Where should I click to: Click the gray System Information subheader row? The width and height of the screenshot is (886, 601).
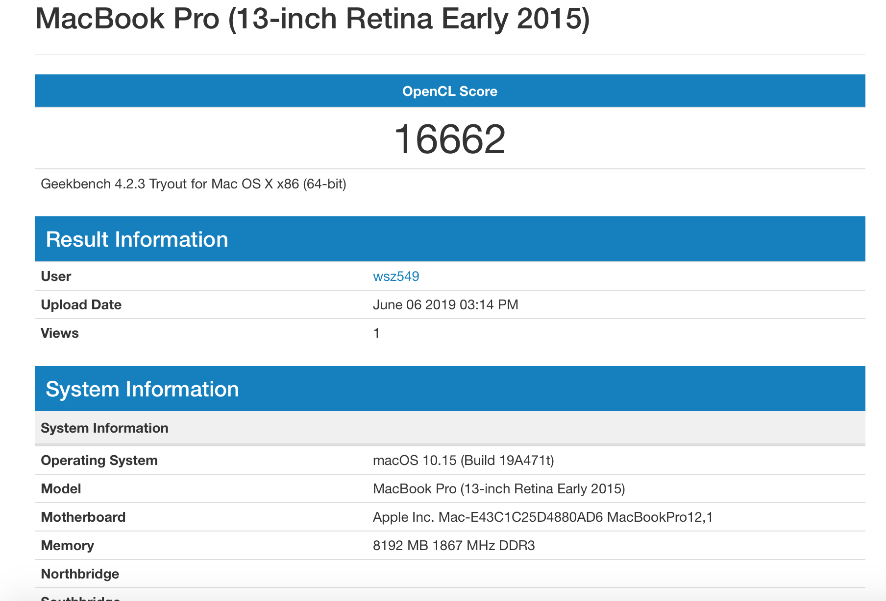(x=450, y=428)
